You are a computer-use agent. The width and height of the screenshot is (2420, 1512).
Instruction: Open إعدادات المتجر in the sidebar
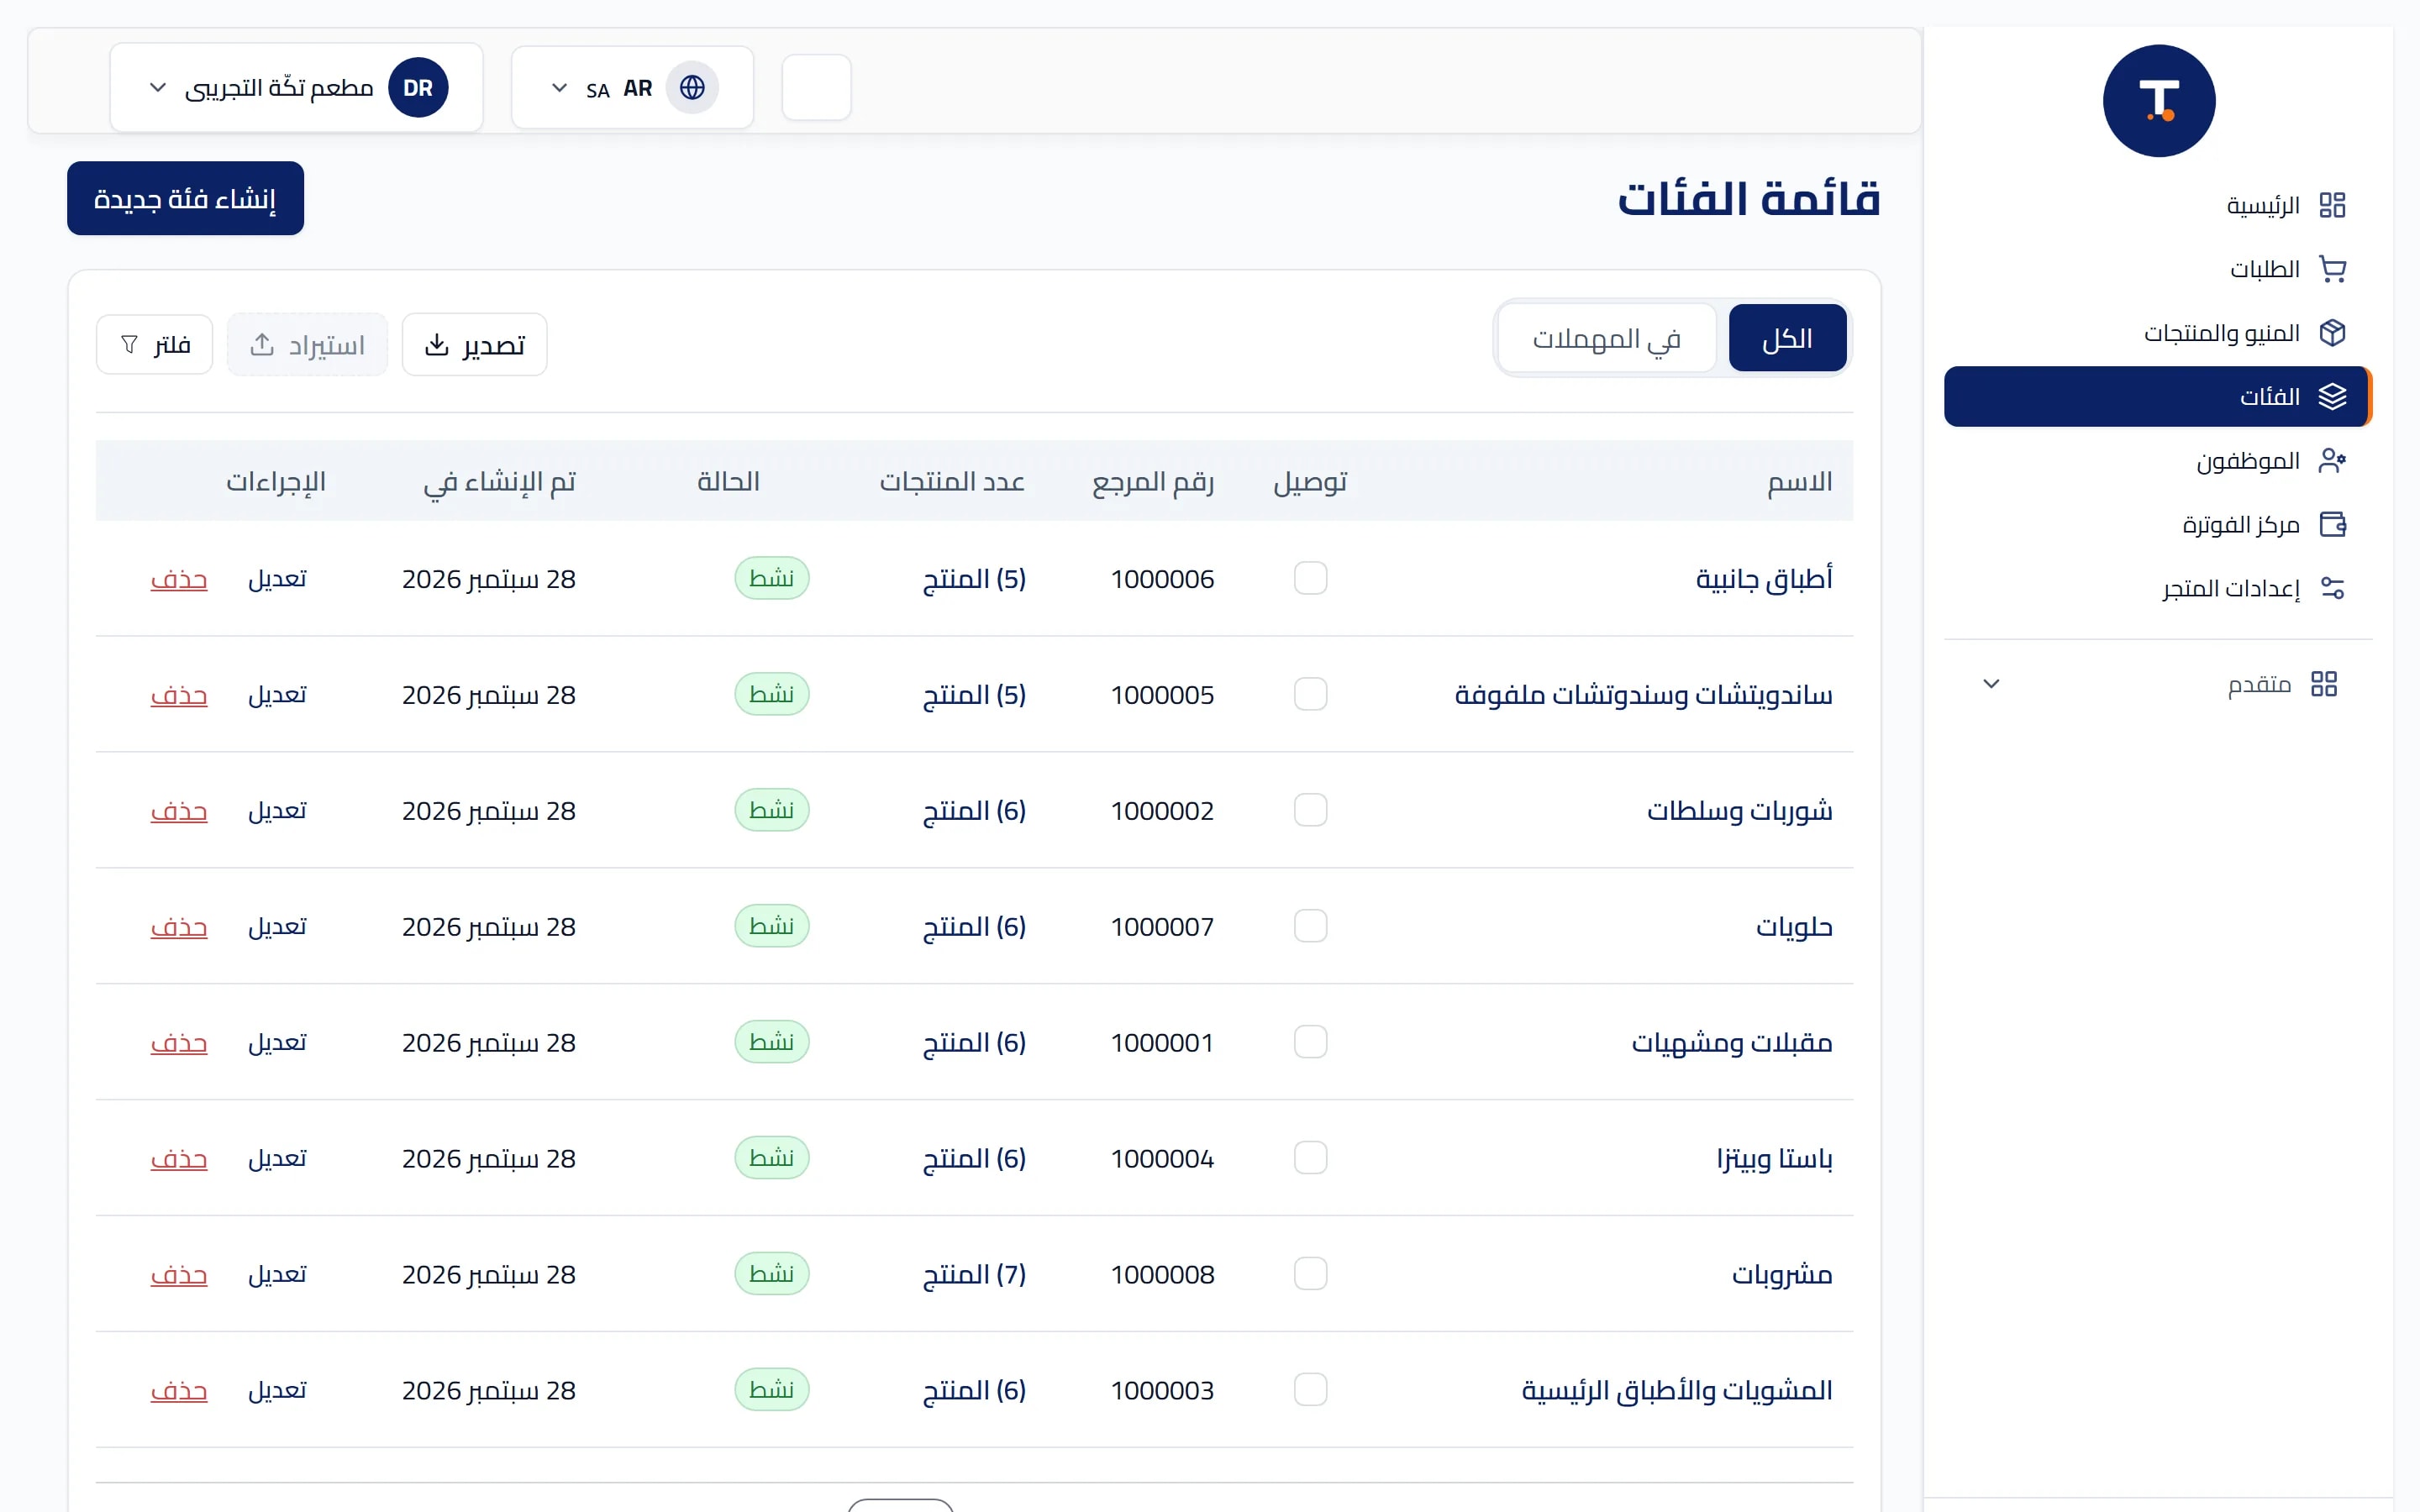2158,588
